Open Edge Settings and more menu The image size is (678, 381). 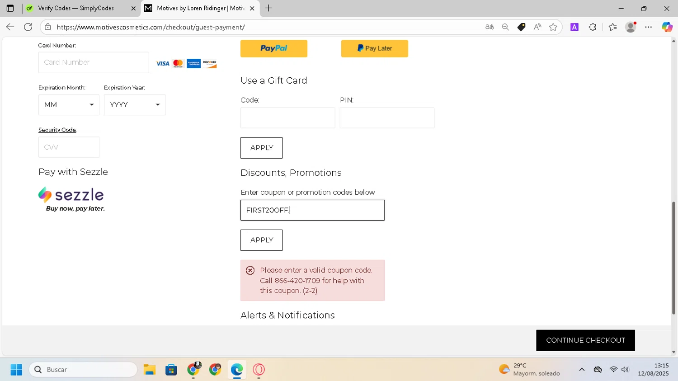649,27
